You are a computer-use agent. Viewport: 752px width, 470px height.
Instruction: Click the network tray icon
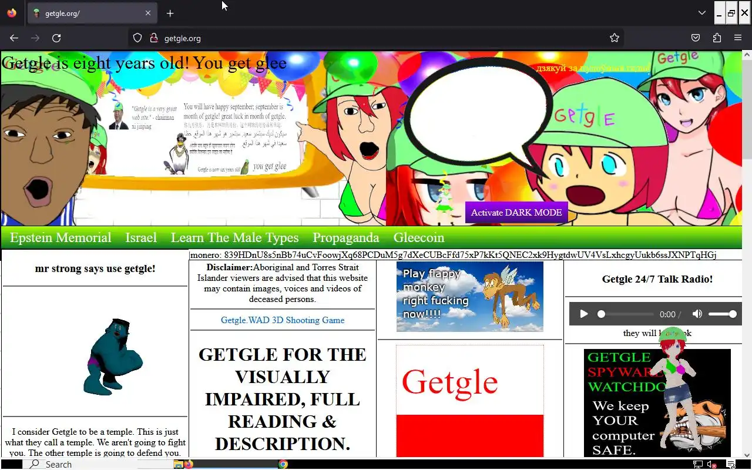click(x=697, y=464)
